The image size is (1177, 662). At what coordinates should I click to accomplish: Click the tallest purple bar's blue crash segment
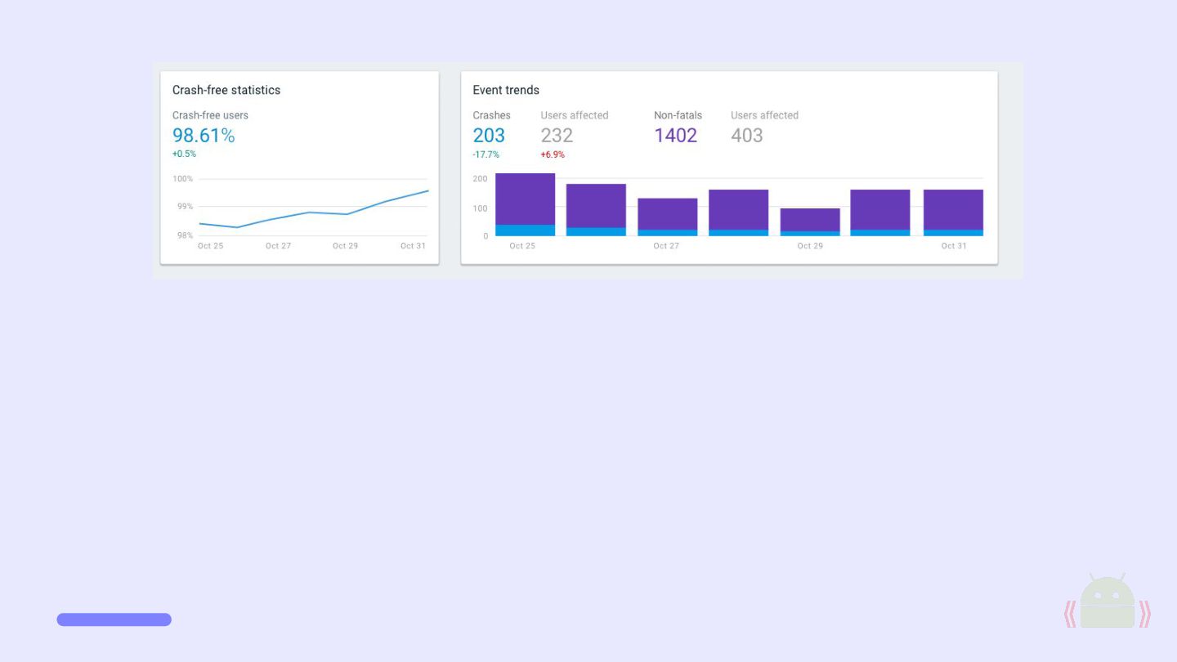click(x=525, y=230)
